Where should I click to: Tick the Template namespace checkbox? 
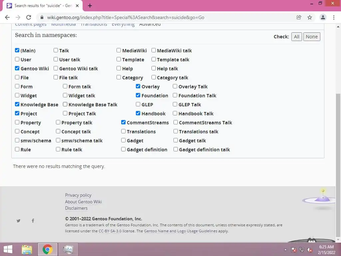(x=119, y=59)
